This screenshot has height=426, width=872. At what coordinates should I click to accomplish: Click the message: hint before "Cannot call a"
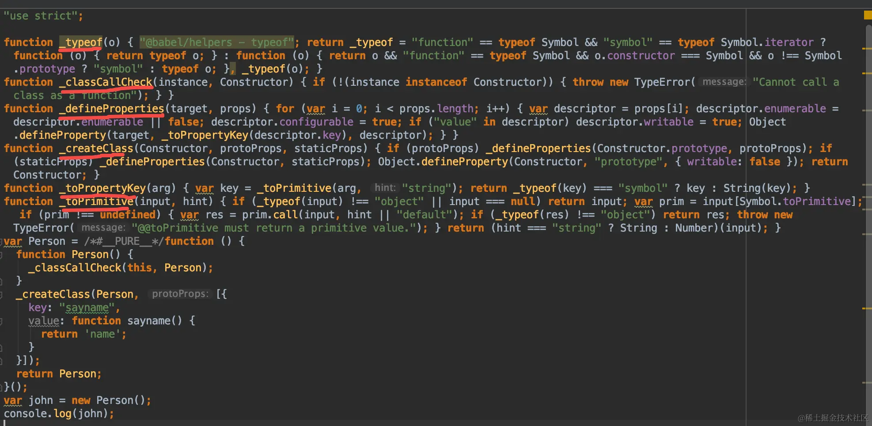[x=724, y=82]
